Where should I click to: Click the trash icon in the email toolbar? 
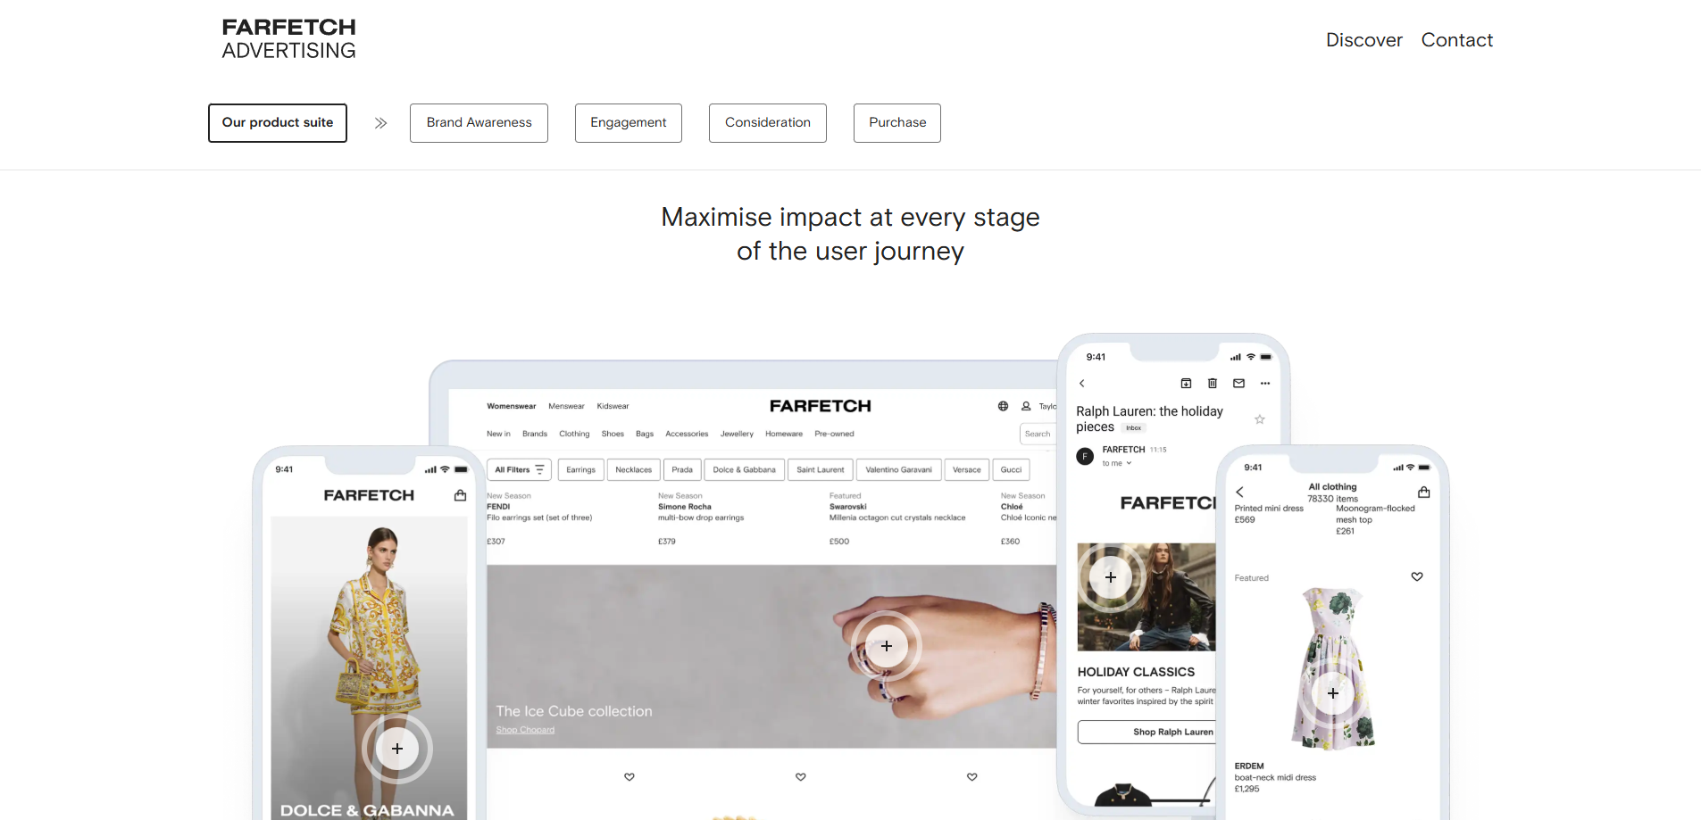(1212, 384)
